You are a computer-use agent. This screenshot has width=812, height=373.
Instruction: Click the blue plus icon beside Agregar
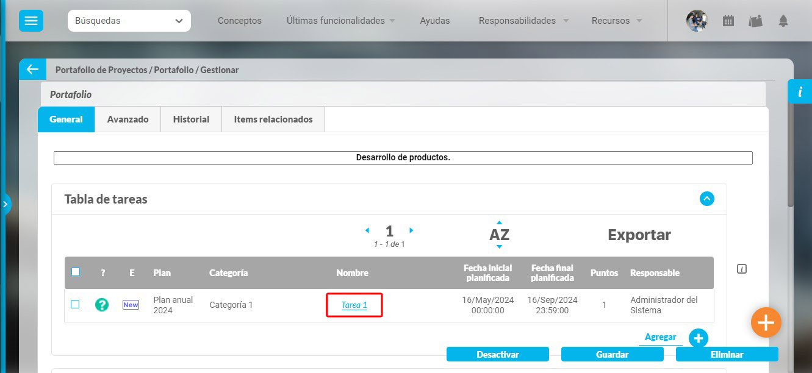(x=699, y=338)
